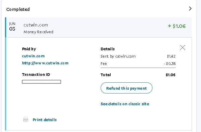Click the Fee amount - $0.36
Screen dimensions: 201x132
170,64
